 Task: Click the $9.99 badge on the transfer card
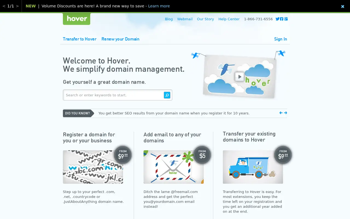[x=283, y=155]
